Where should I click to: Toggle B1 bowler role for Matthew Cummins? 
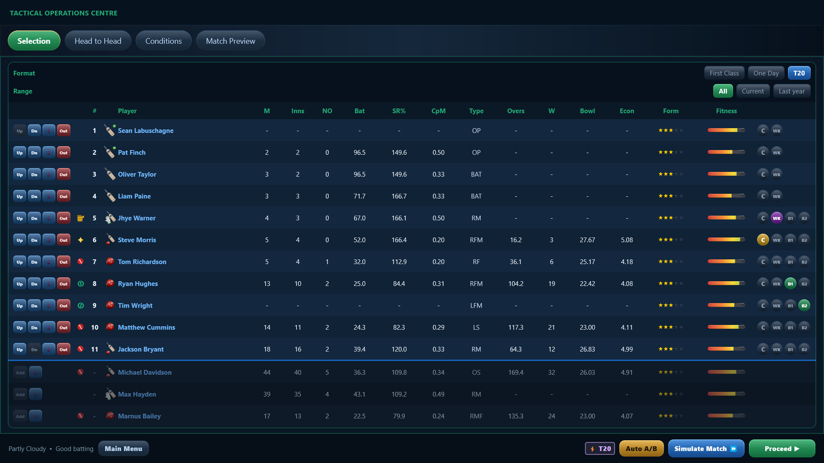point(790,328)
